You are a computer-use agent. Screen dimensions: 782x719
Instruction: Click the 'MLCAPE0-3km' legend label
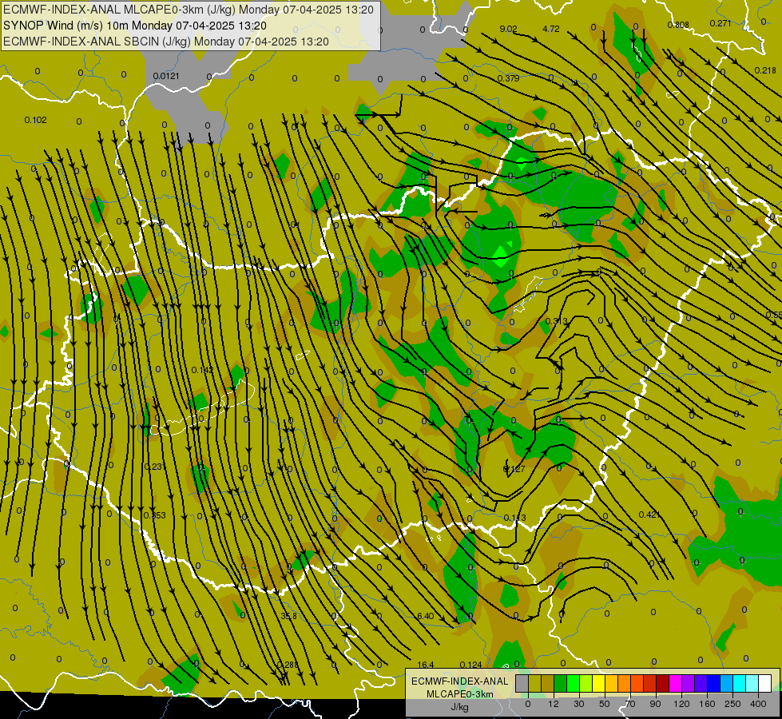tap(459, 694)
